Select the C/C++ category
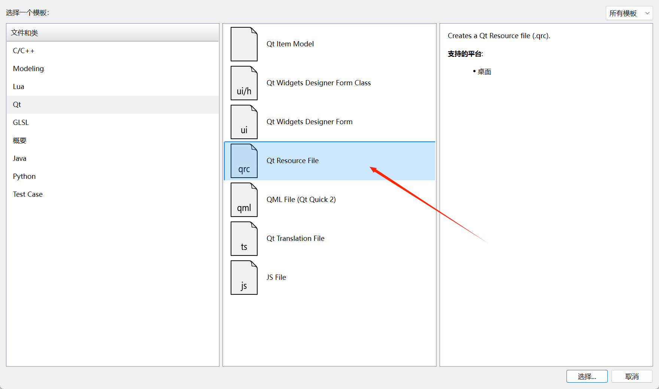The height and width of the screenshot is (389, 659). coord(112,51)
